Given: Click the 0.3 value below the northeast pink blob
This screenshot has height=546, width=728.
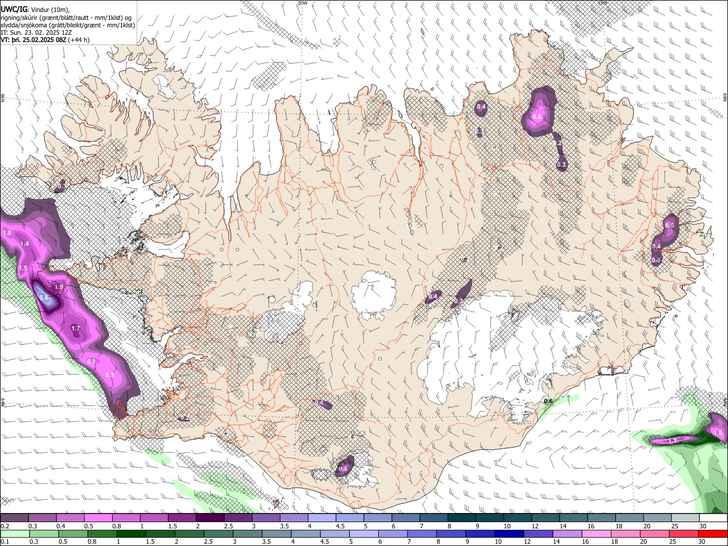Looking at the screenshot, I should tap(561, 165).
